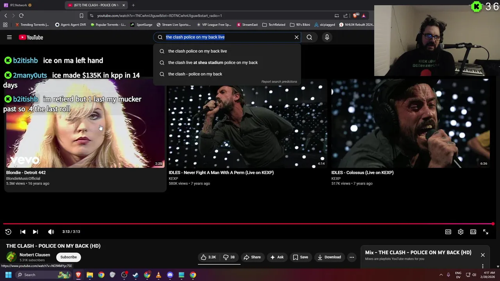
Task: Go back in browser history
Action: point(5,16)
